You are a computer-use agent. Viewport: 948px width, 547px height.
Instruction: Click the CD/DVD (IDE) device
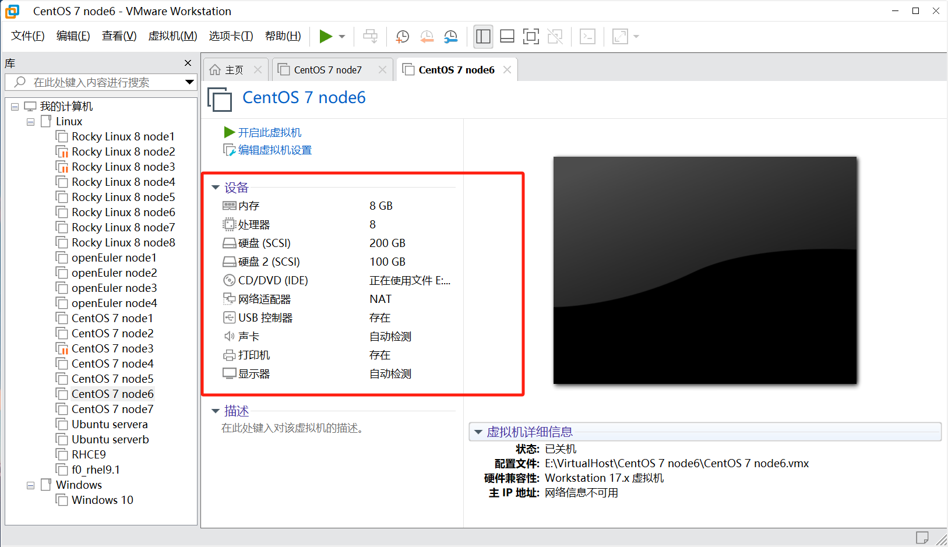point(273,280)
